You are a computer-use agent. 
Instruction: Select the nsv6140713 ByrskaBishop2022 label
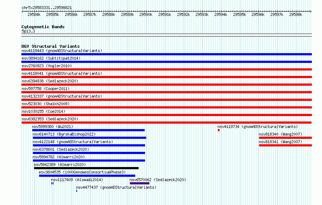pyautogui.click(x=64, y=134)
